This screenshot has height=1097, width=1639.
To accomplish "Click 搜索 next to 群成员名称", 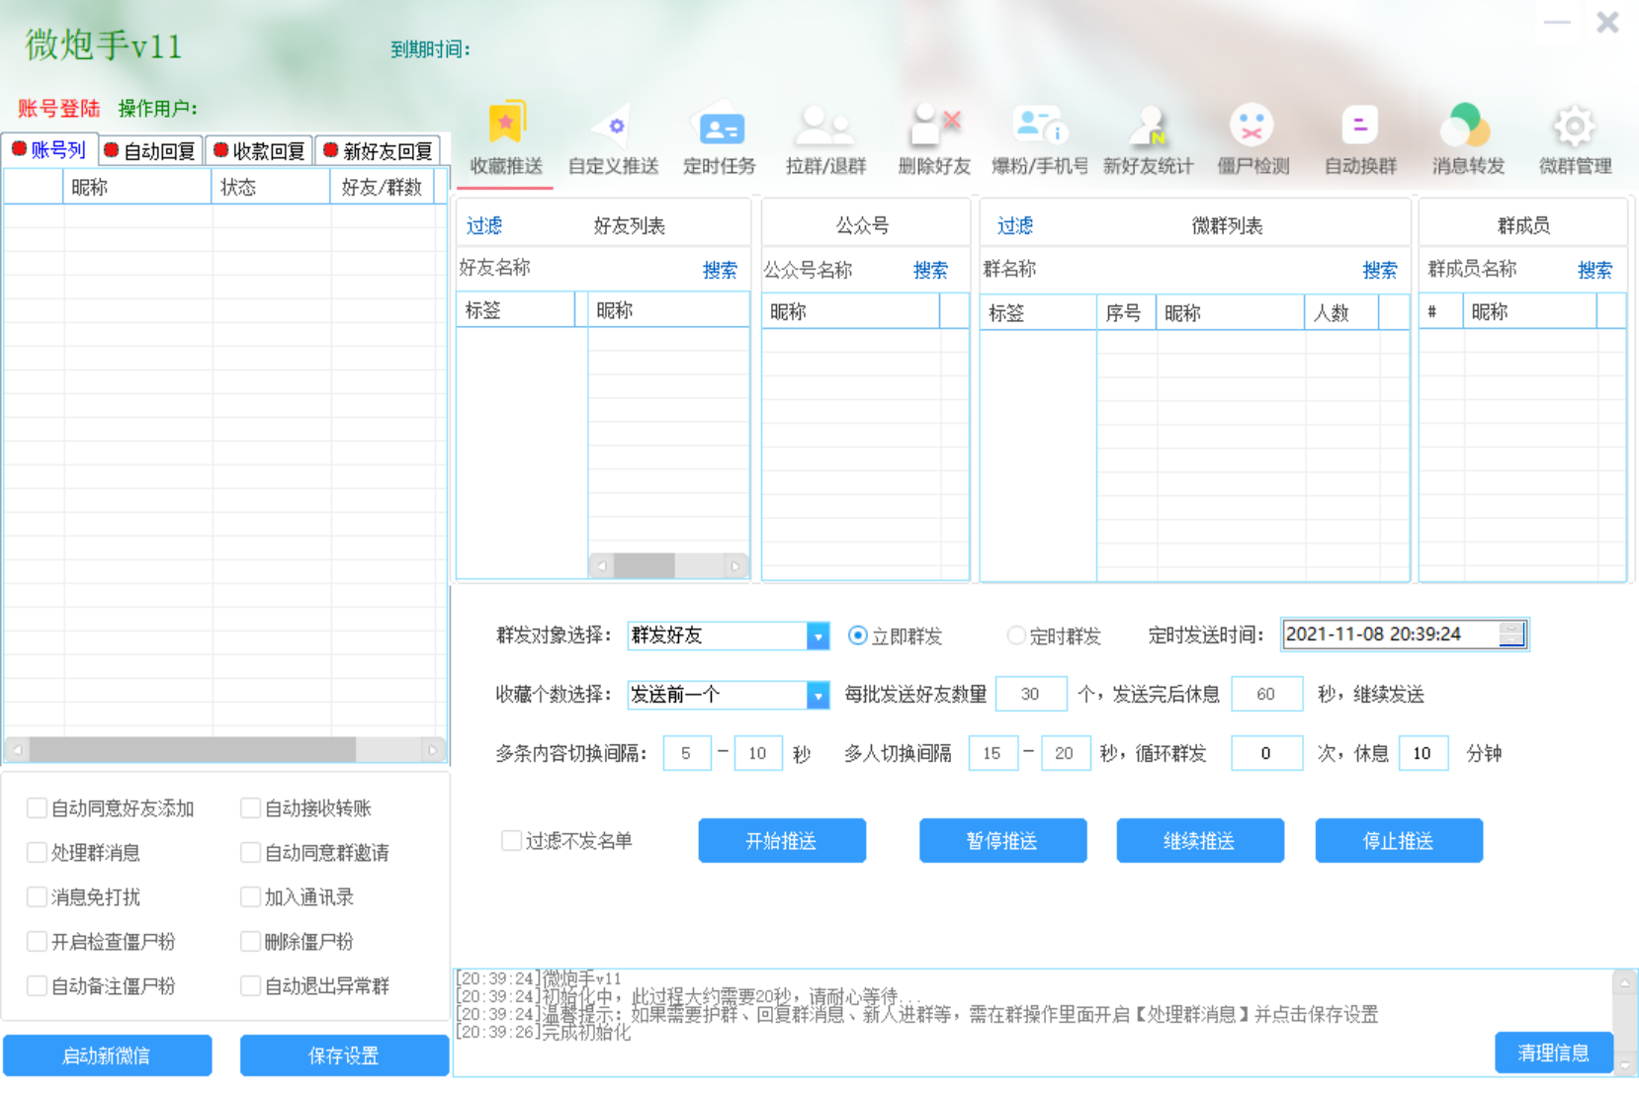I will pos(1595,270).
